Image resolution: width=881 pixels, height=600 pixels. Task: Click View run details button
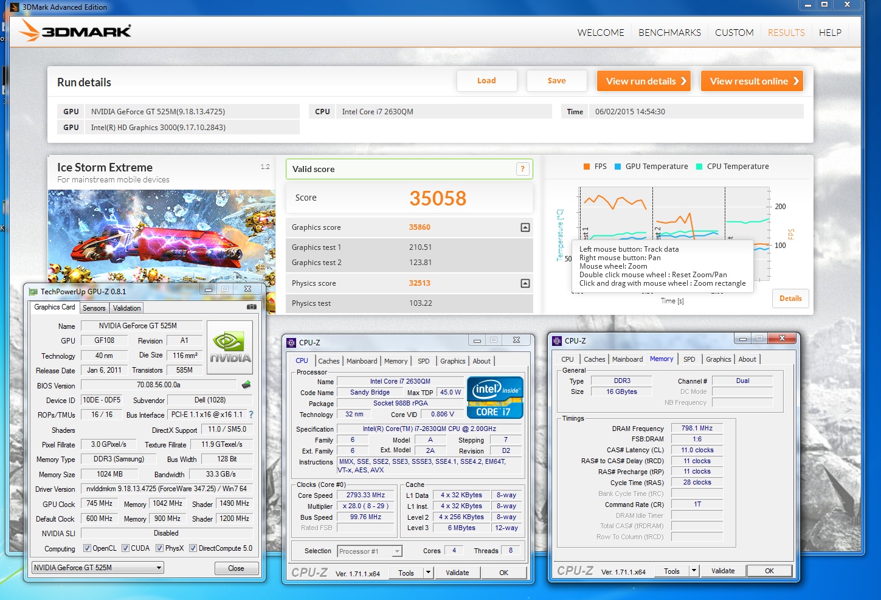coord(644,81)
